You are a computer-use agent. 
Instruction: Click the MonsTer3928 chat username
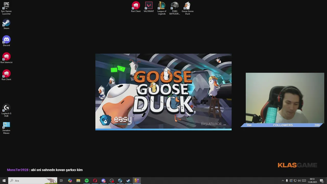(x=18, y=170)
